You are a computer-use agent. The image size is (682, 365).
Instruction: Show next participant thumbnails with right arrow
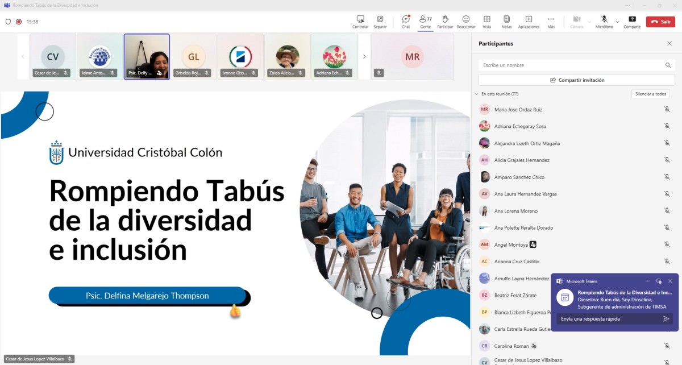[x=364, y=56]
